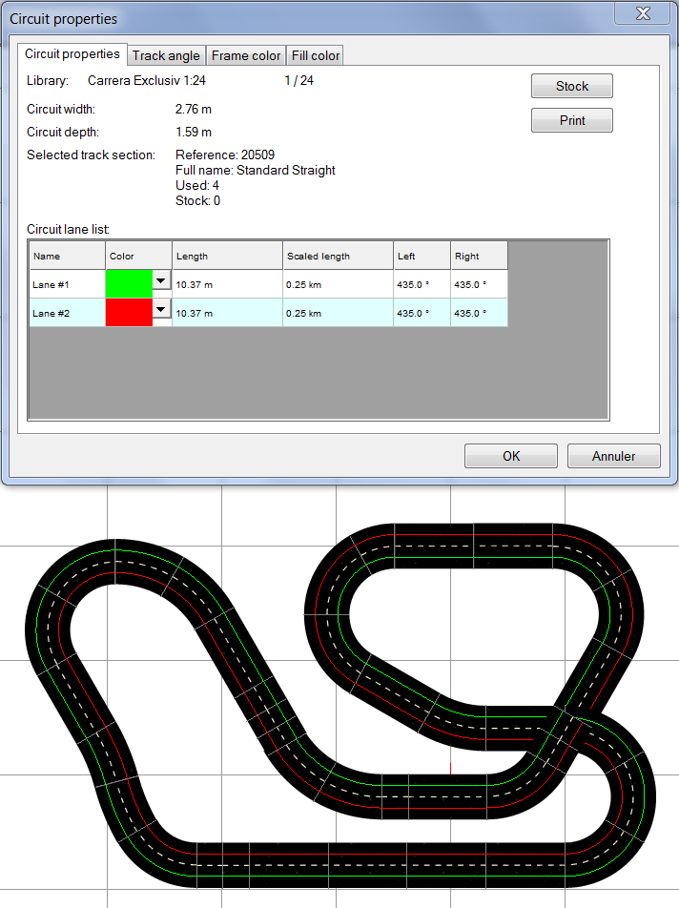Go to the Circuit properties tab

pos(72,53)
